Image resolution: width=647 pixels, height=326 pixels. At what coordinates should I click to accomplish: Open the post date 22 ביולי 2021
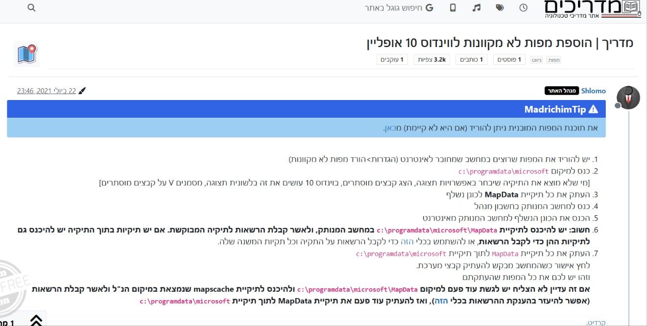coord(47,91)
